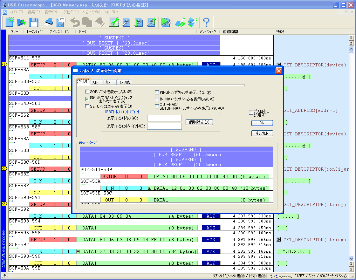Open the 表示(V) menu

coord(51,12)
